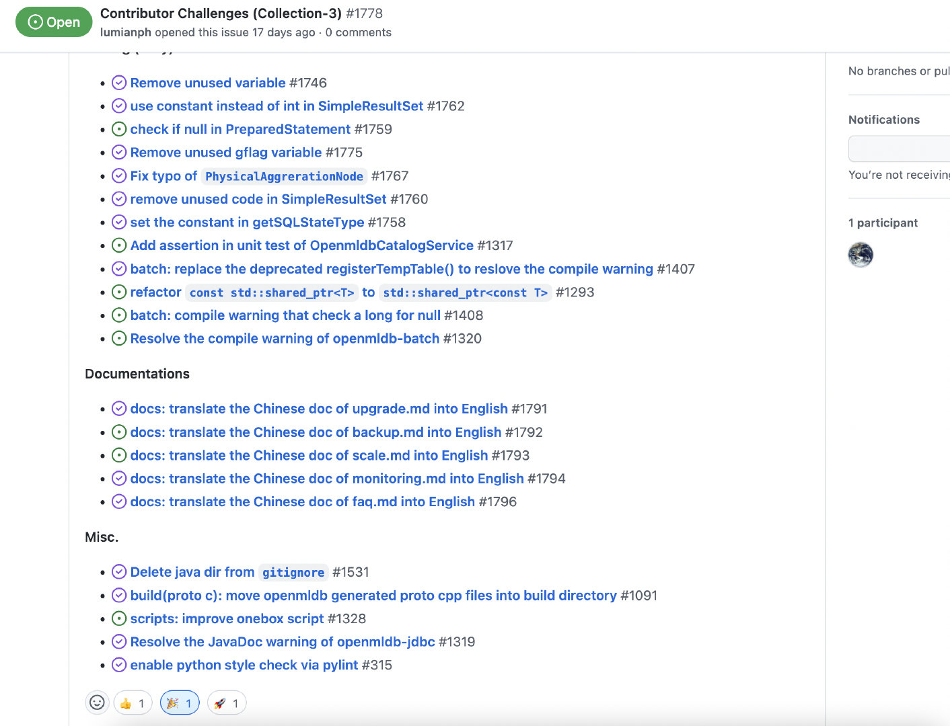Open issue 'Remove unused variable' #1746
Viewport: 950px width, 726px height.
(x=208, y=83)
